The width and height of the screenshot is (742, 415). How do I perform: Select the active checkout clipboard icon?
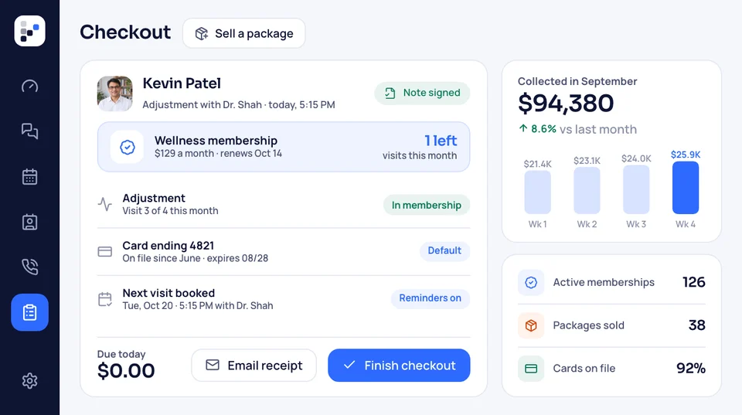(x=30, y=312)
